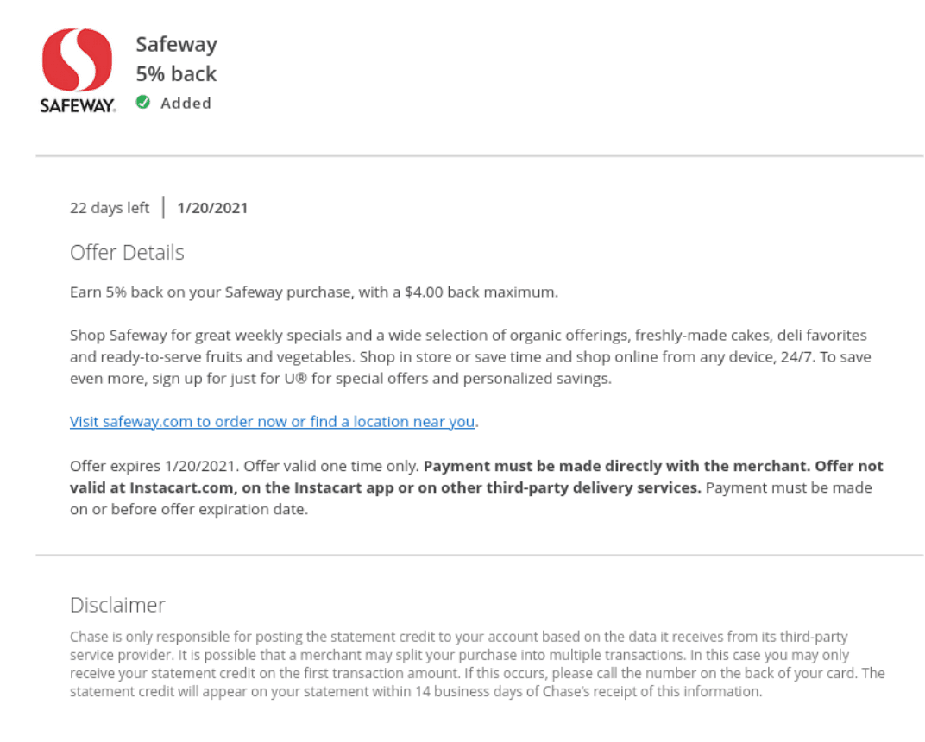Click the '14 business days' disclaimer line
The image size is (925, 742).
[416, 691]
